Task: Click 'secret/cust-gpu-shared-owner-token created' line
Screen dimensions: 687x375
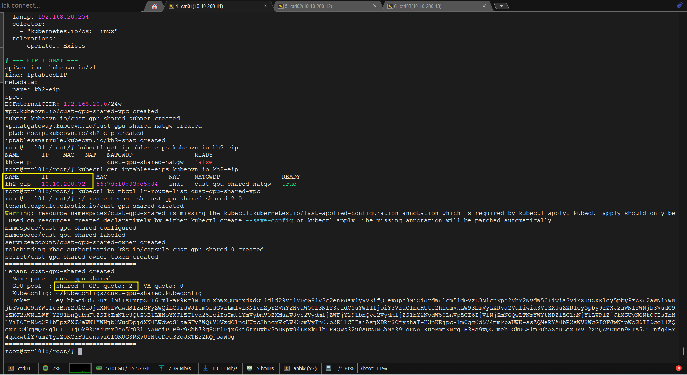Action: (82, 257)
